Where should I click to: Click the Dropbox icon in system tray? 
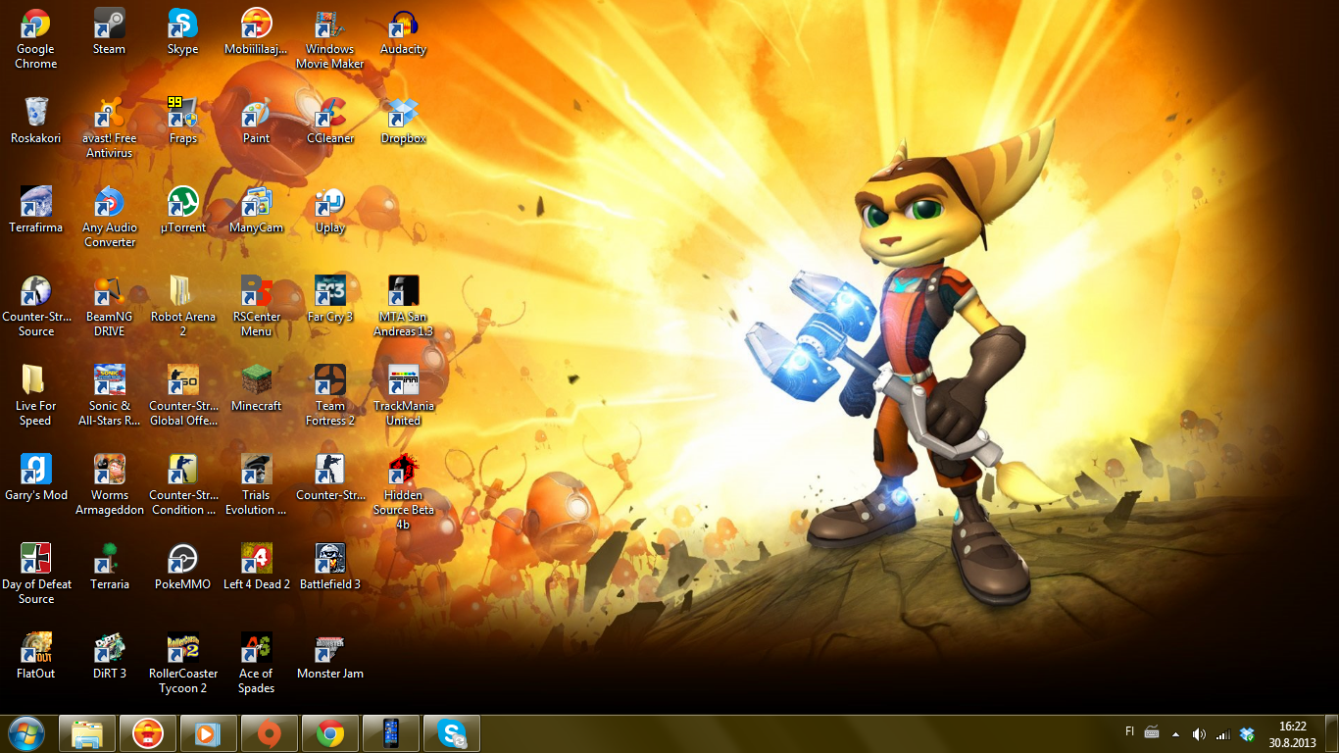pos(1247,733)
